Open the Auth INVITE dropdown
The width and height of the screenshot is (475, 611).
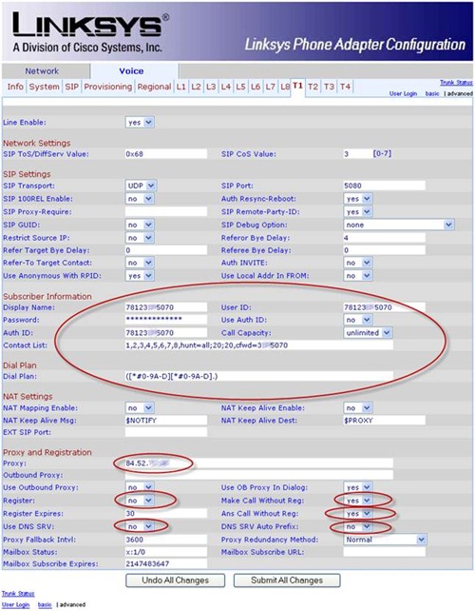point(358,263)
